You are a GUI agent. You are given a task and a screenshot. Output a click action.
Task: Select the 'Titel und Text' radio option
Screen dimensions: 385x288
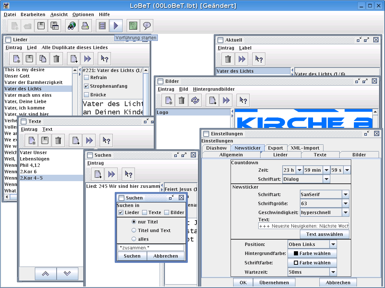[x=134, y=231]
